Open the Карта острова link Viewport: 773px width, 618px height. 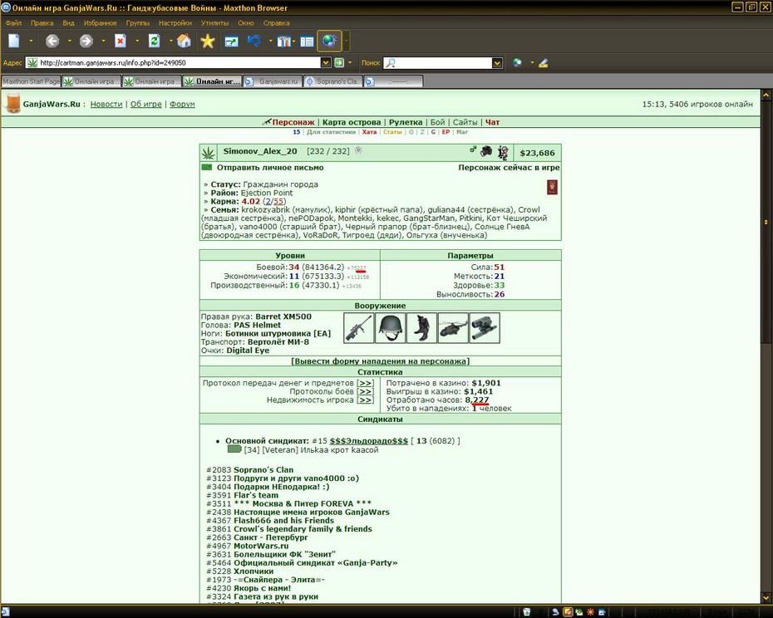click(x=352, y=122)
